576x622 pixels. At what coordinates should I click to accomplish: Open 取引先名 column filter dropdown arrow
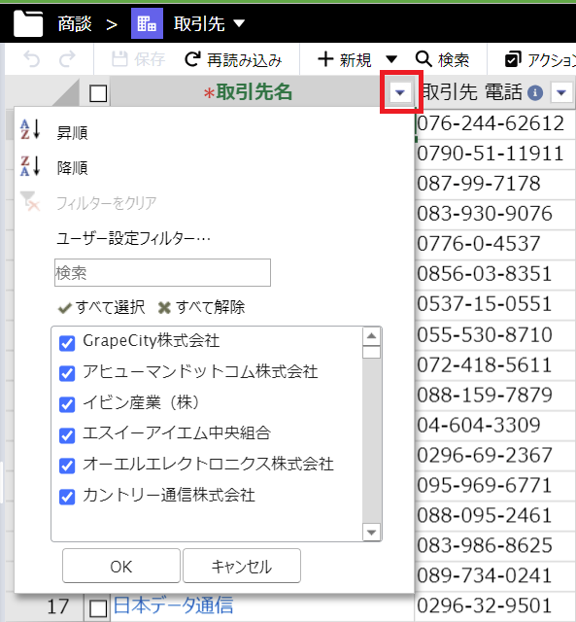pos(400,93)
